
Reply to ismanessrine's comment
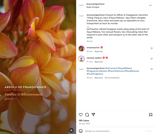[x=99, y=52]
